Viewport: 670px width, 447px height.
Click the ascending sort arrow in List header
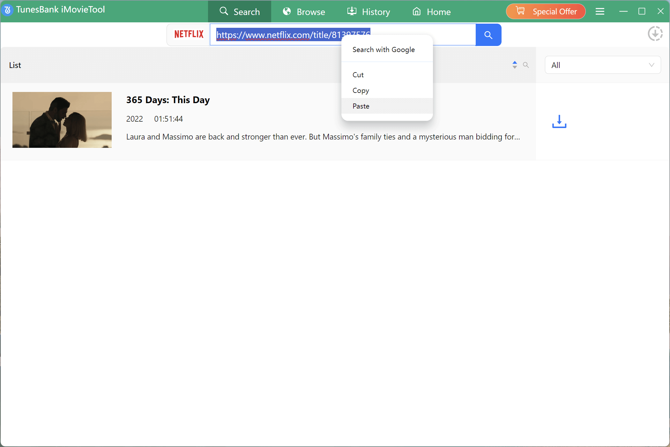click(515, 63)
